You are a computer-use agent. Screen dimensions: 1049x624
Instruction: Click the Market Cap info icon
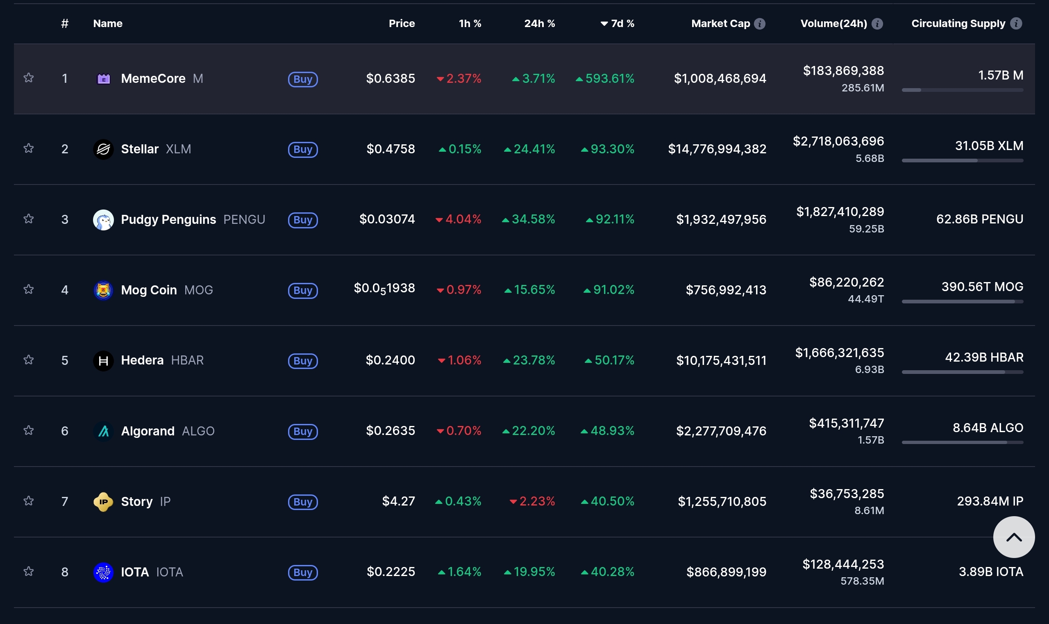click(759, 23)
